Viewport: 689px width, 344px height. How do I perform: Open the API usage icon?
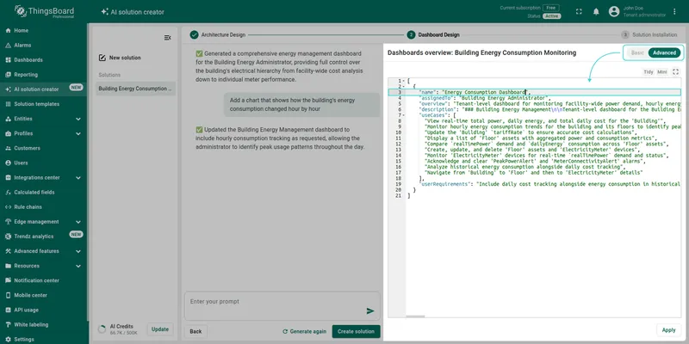tap(8, 310)
